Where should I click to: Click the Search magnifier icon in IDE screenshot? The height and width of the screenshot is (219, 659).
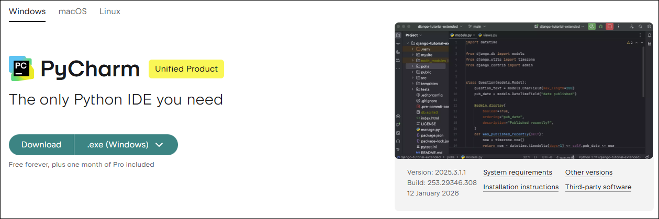click(x=640, y=26)
